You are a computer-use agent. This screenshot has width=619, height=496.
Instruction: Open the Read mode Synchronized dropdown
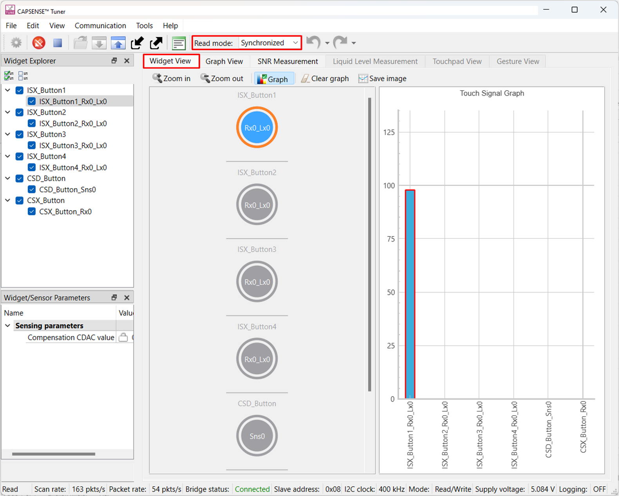pos(270,43)
